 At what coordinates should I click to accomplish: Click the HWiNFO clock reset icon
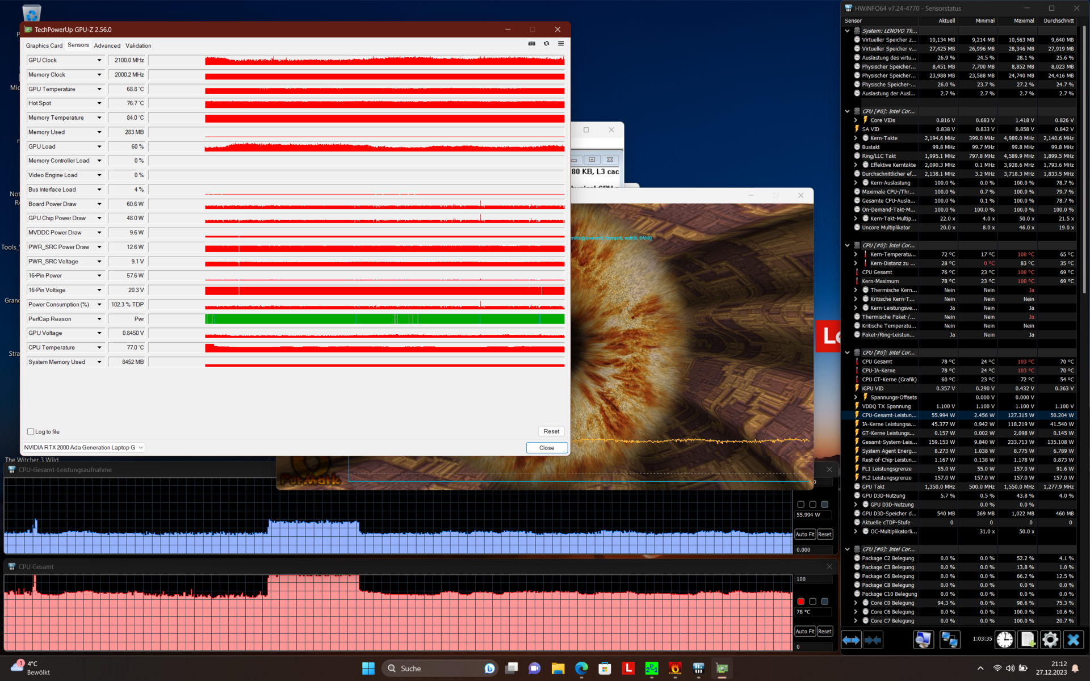click(1004, 640)
